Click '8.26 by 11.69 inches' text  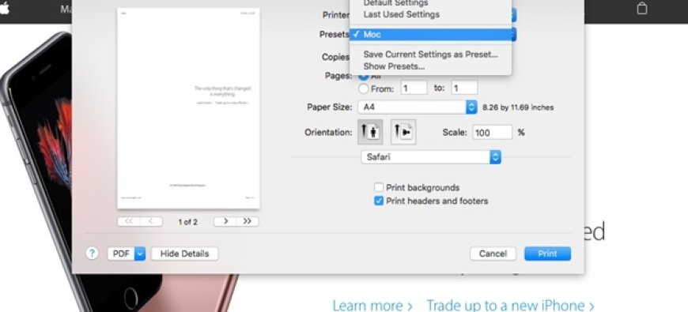point(518,107)
